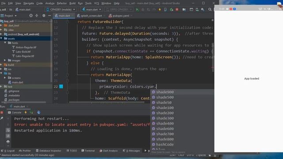283x159 pixels.
Task: Click Hot Restart green icon in Run panel
Action: click(31, 113)
